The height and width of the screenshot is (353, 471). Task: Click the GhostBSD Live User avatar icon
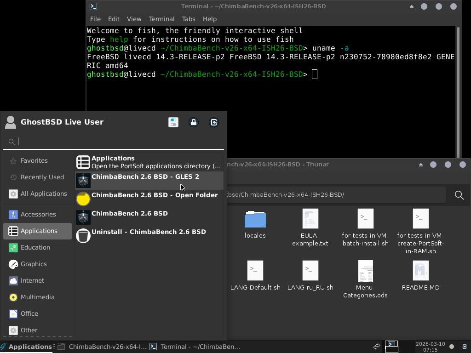(x=11, y=122)
